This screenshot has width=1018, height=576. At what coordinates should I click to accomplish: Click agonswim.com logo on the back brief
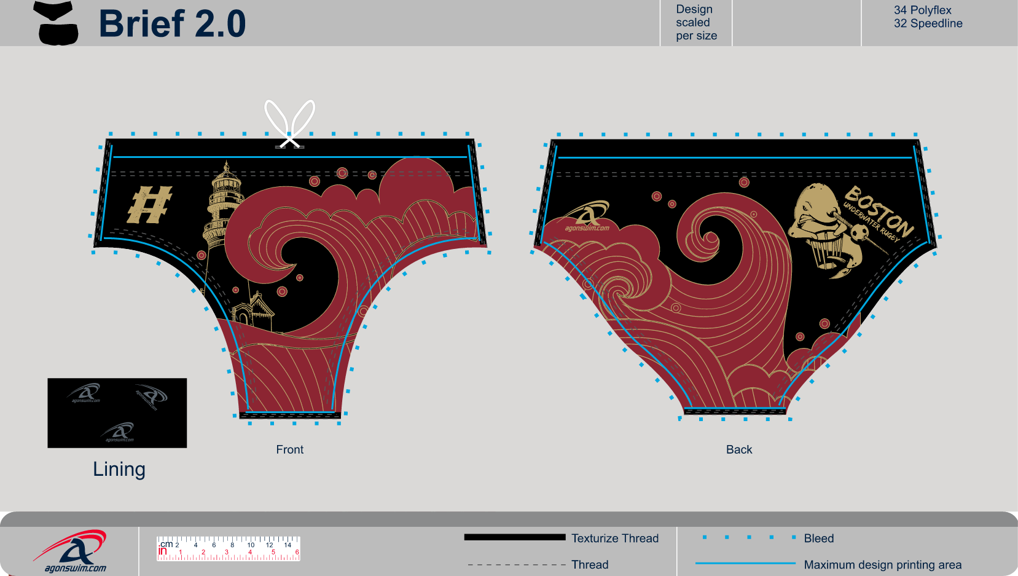coord(587,218)
